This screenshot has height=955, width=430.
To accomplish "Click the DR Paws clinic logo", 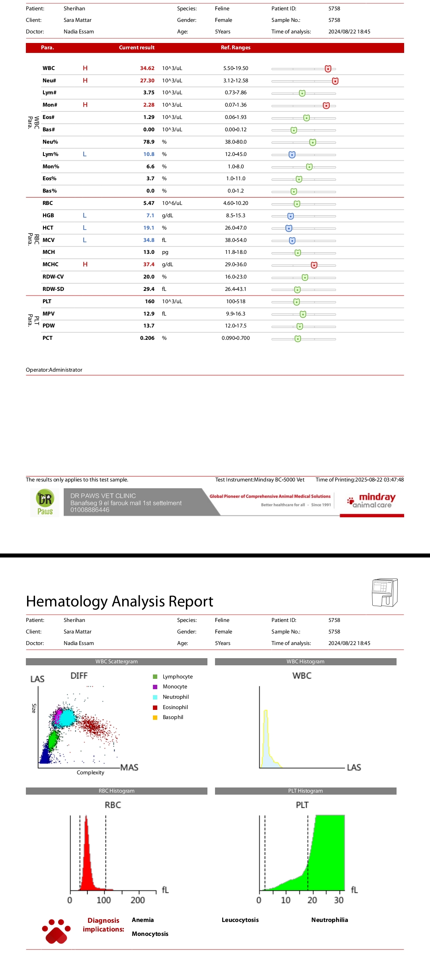I will click(x=45, y=503).
